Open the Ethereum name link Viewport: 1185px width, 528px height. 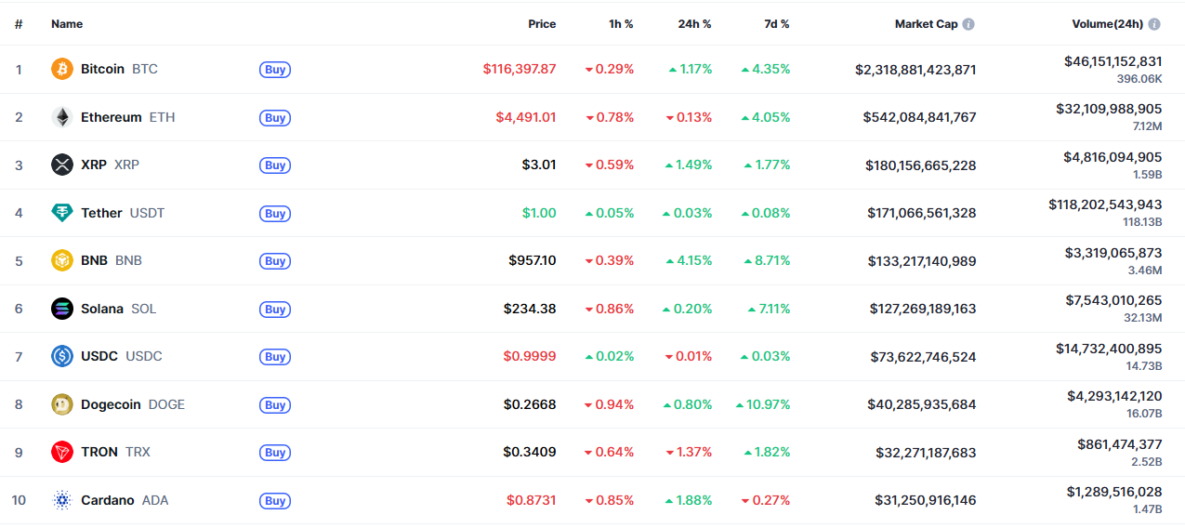tap(111, 117)
